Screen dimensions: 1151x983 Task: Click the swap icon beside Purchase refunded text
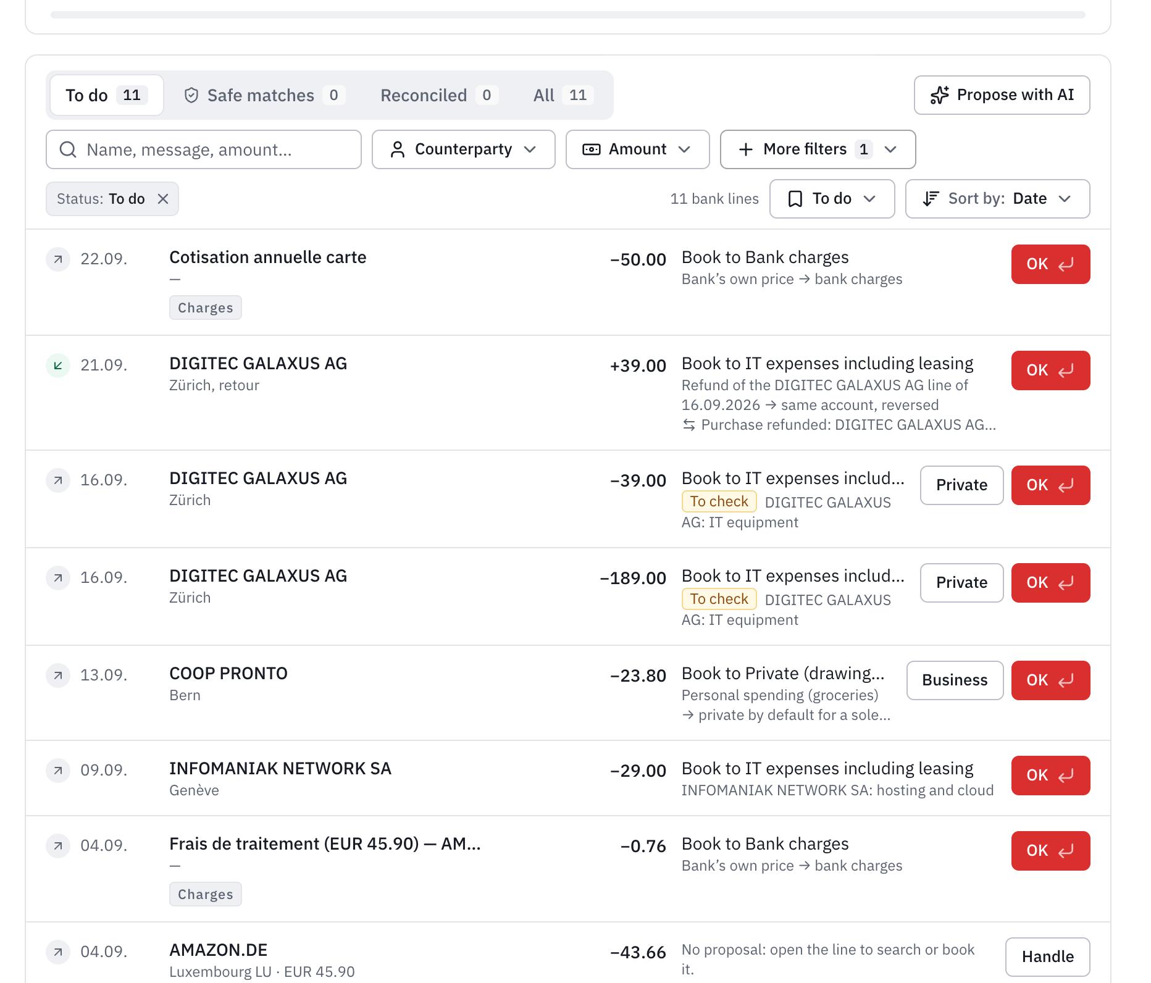[x=689, y=425]
